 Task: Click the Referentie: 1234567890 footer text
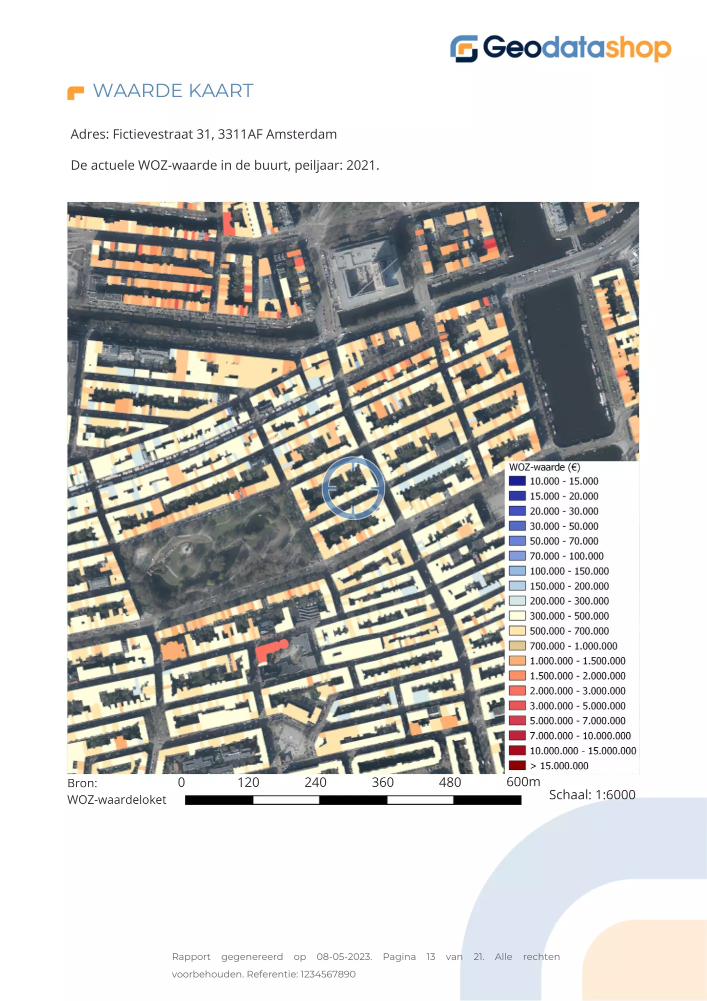pos(301,974)
